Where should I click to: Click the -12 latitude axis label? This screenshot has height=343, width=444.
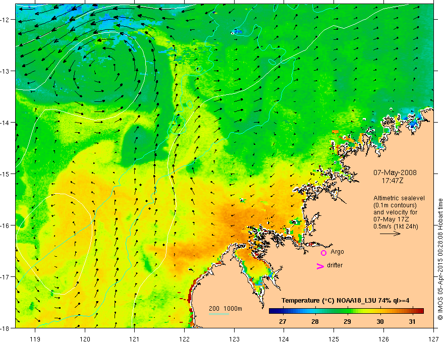point(6,20)
